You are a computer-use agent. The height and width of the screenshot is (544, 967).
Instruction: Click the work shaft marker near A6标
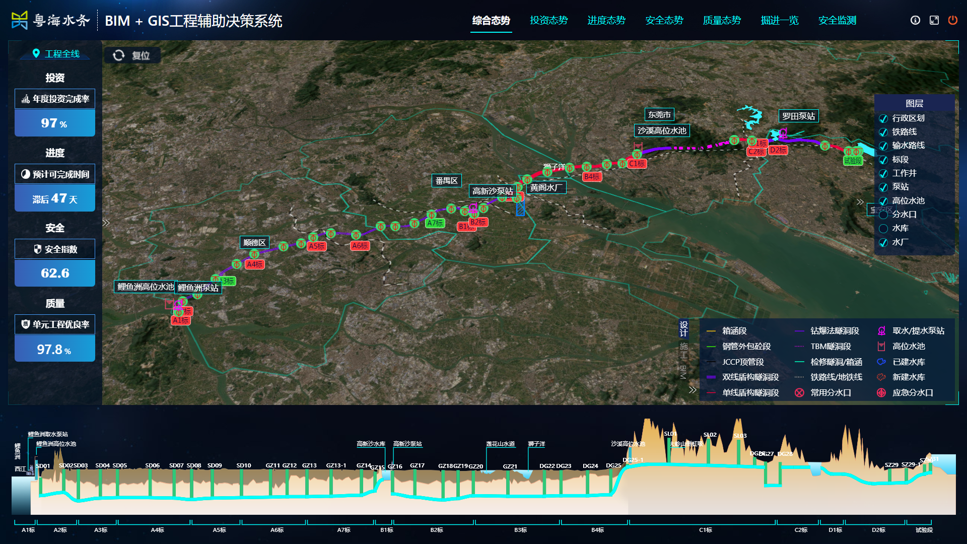point(356,235)
